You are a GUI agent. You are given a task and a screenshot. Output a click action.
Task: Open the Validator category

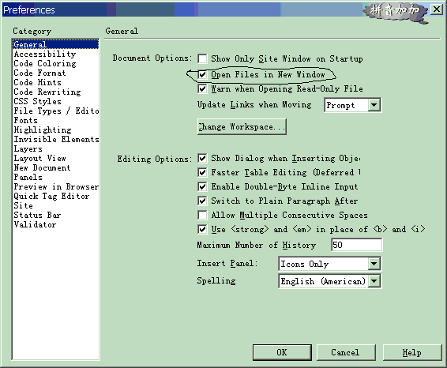coord(35,224)
